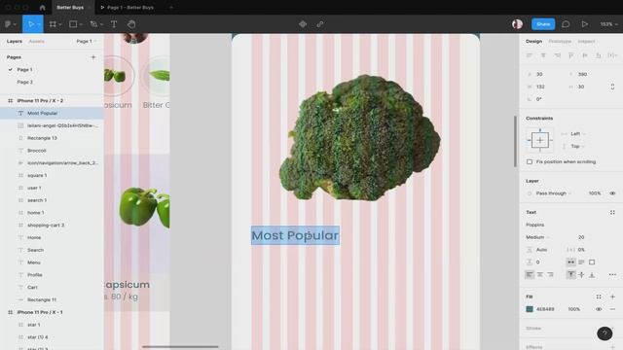Toggle text align center
The height and width of the screenshot is (350, 623).
point(540,274)
